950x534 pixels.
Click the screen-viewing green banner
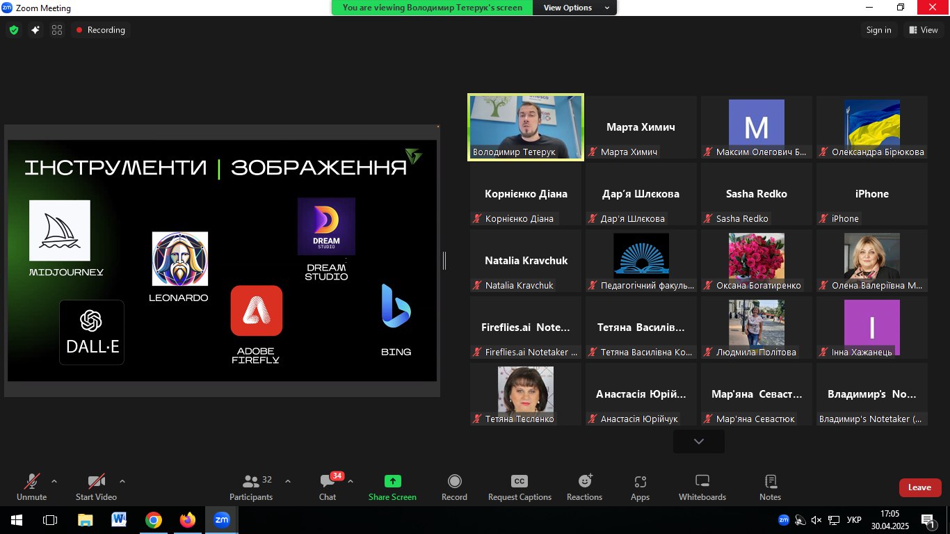click(x=433, y=8)
